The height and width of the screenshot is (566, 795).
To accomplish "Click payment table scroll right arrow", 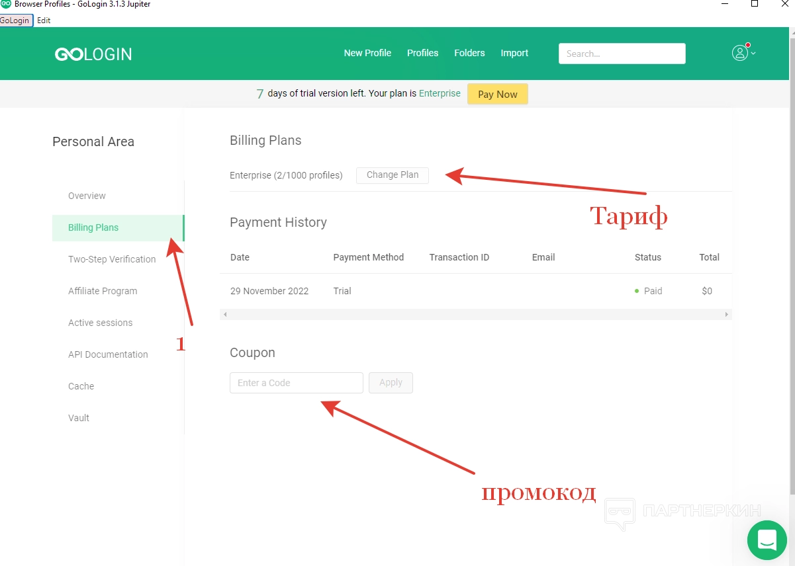I will pyautogui.click(x=727, y=315).
